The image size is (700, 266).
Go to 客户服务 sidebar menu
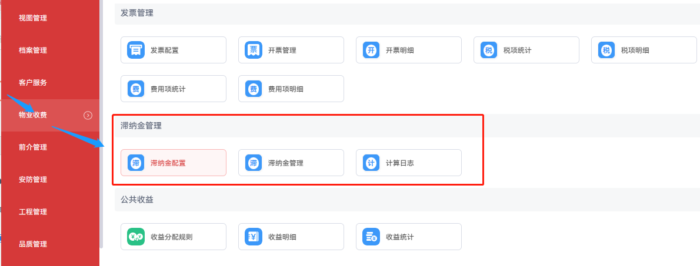tap(33, 83)
